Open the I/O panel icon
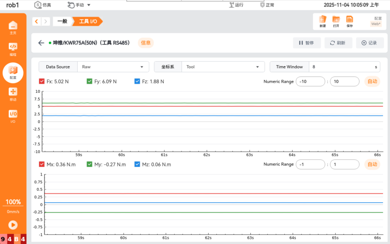This screenshot has width=390, height=244. coord(13,115)
